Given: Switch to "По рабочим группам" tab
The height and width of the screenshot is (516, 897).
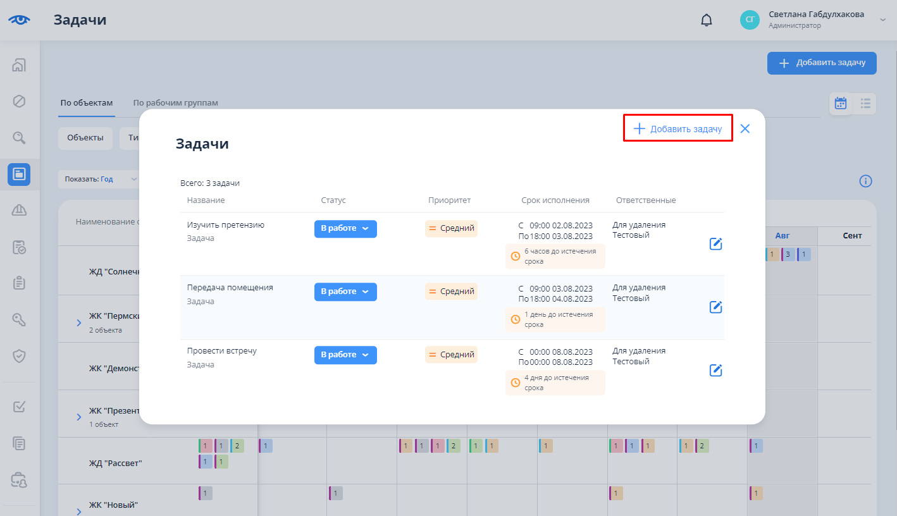Looking at the screenshot, I should tap(175, 103).
